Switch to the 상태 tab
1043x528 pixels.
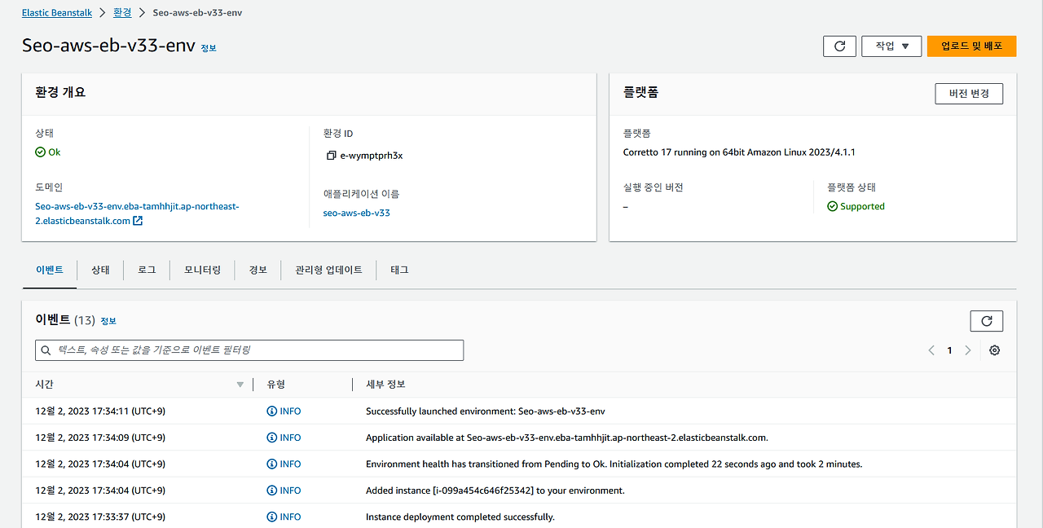(100, 270)
